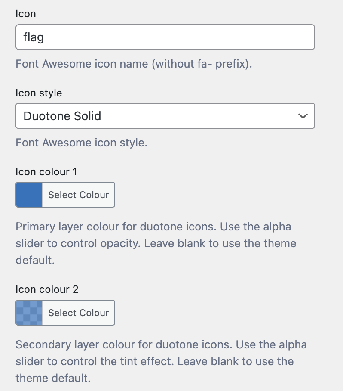Click the first Select Colour button
Screen dimensions: 343x391
78,195
